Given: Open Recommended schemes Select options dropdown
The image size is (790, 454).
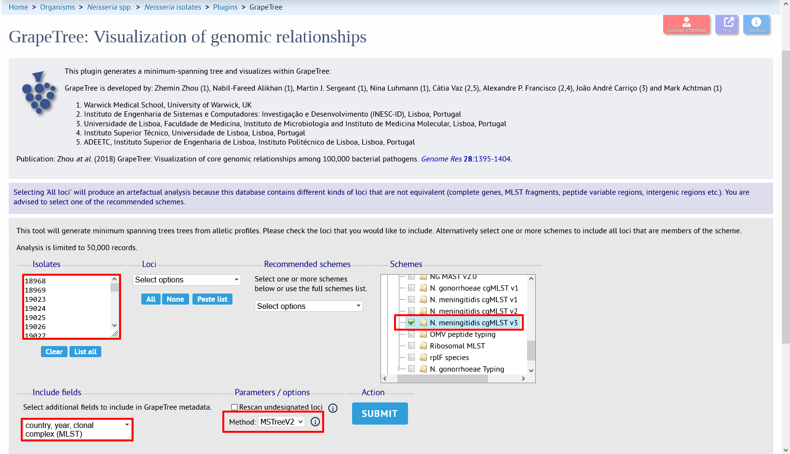Looking at the screenshot, I should 309,307.
